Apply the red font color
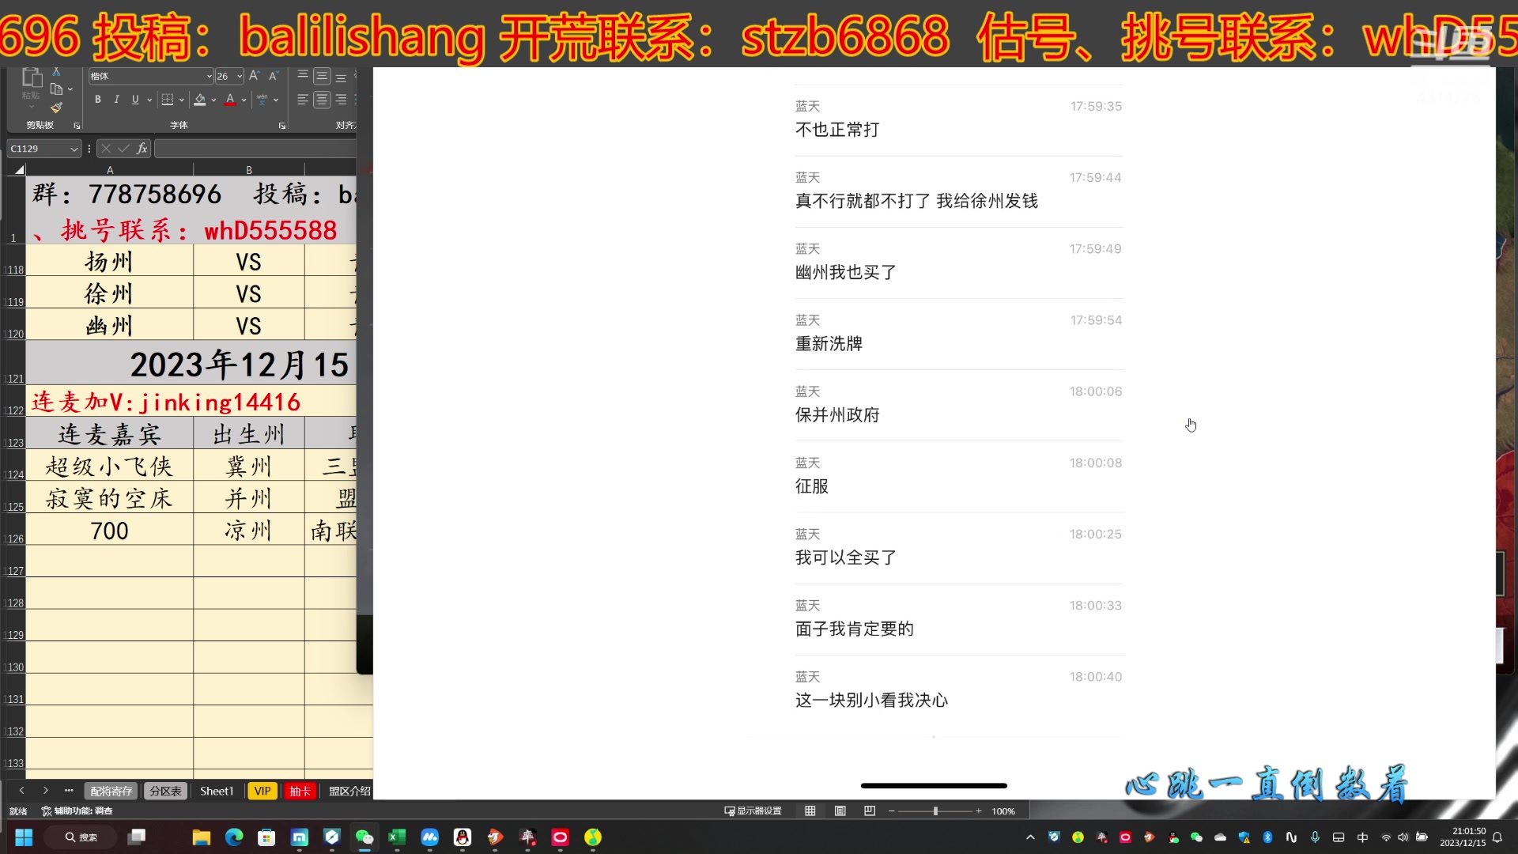 pos(230,100)
